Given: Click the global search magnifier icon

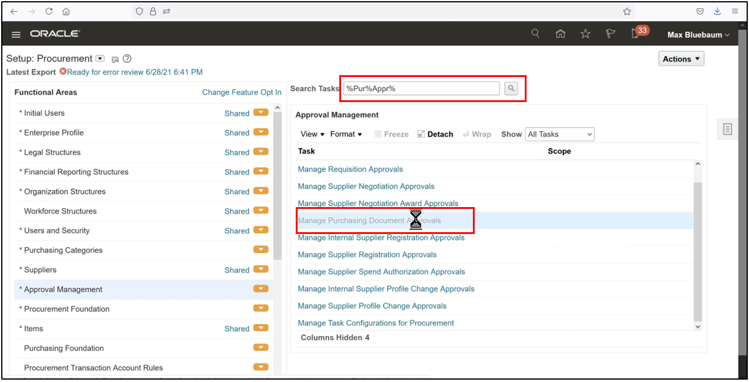Looking at the screenshot, I should click(535, 33).
